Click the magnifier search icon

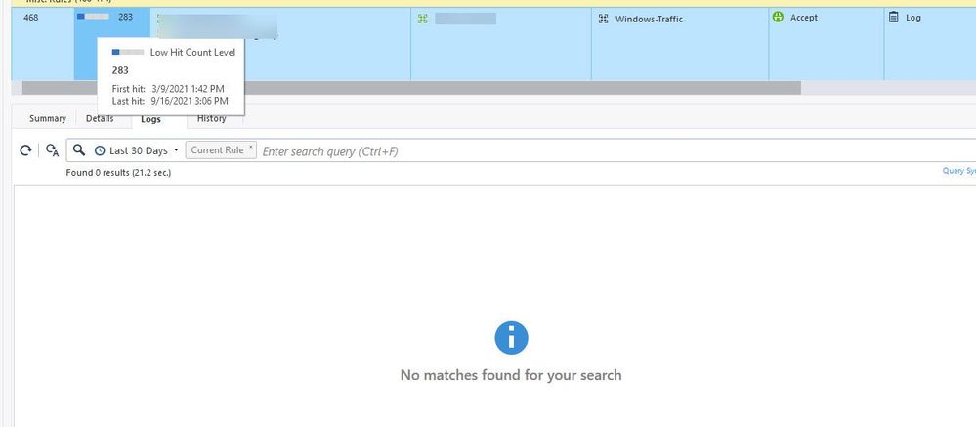[78, 150]
